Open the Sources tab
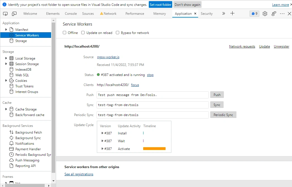This screenshot has width=292, height=187. 88,14
